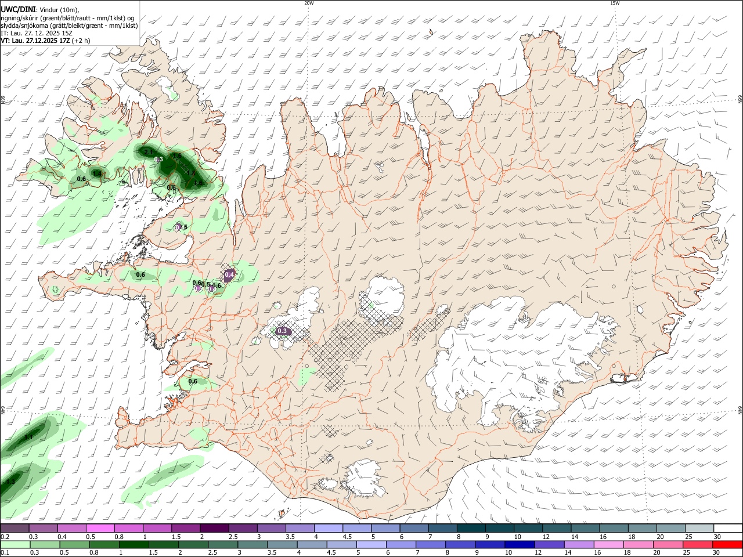
Task: Click the '10' label on the rain scale
Action: [508, 552]
